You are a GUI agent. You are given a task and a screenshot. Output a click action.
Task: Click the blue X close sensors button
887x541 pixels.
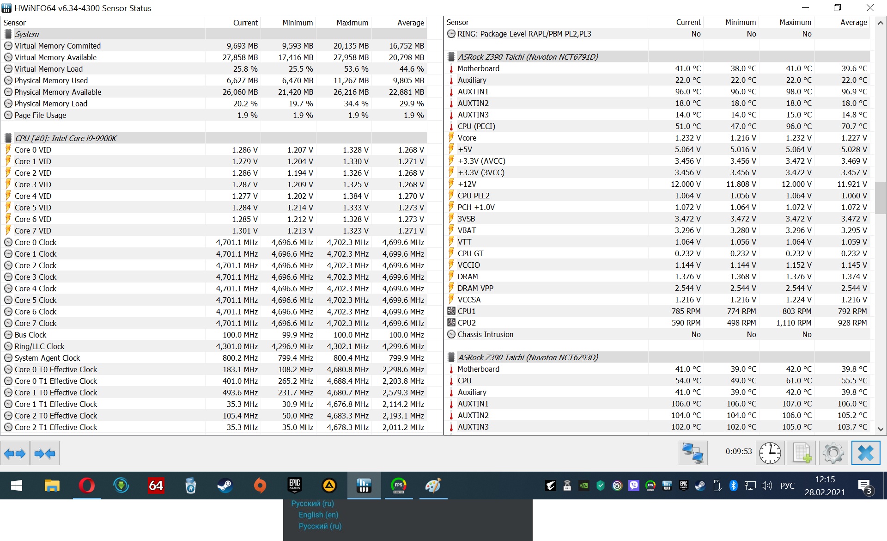tap(865, 453)
